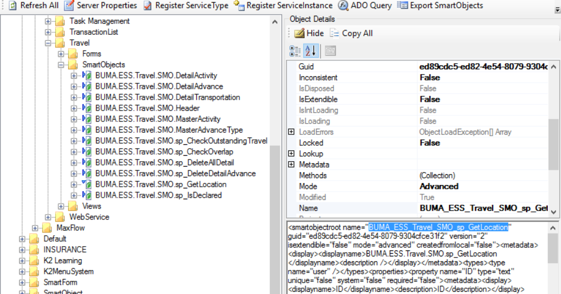Select the BUMA.ESS.Travel.SMO.MasterAdvanceType smartobject icon
The height and width of the screenshot is (294, 561).
click(87, 130)
